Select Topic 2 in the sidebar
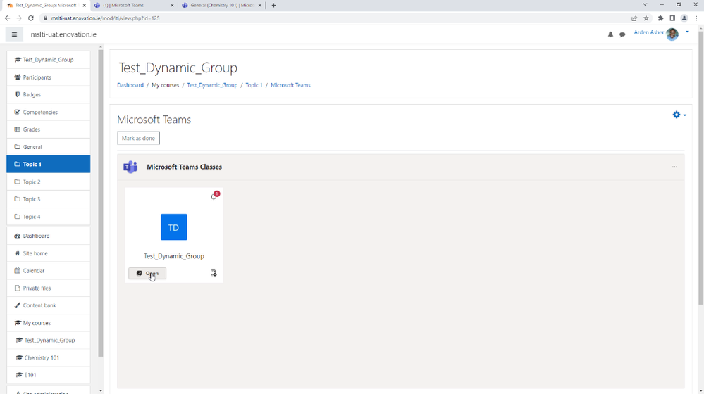 [x=49, y=182]
